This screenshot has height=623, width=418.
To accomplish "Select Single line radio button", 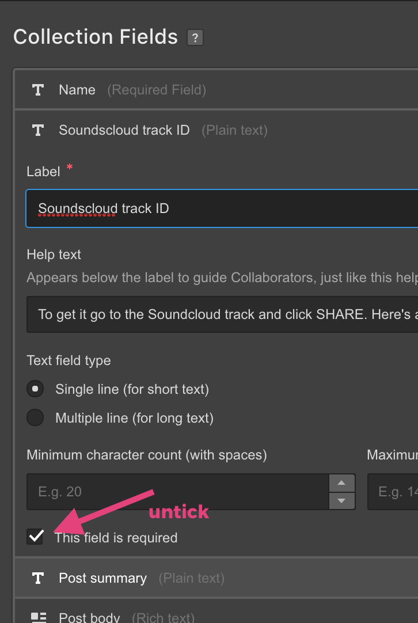I will click(x=35, y=389).
